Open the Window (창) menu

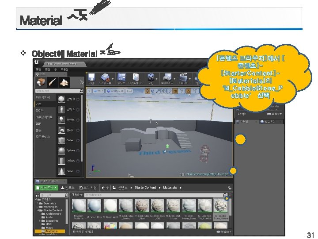point(55,69)
